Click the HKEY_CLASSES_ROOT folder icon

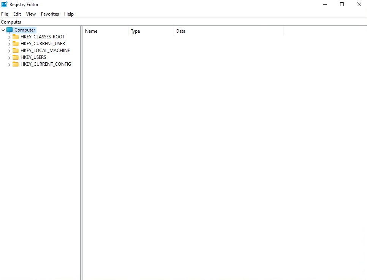click(x=16, y=37)
